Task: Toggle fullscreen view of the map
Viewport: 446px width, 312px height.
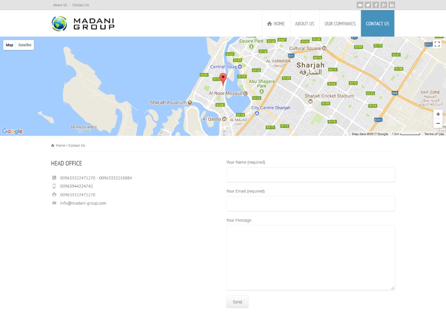Action: click(437, 44)
